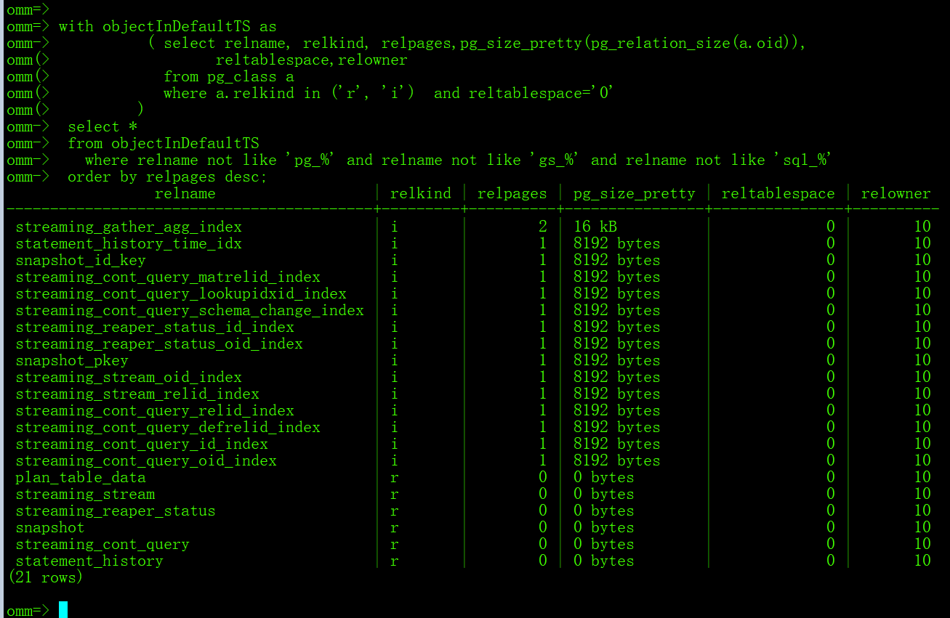Click the snapshot_id_key entry
The width and height of the screenshot is (950, 618).
pyautogui.click(x=81, y=261)
